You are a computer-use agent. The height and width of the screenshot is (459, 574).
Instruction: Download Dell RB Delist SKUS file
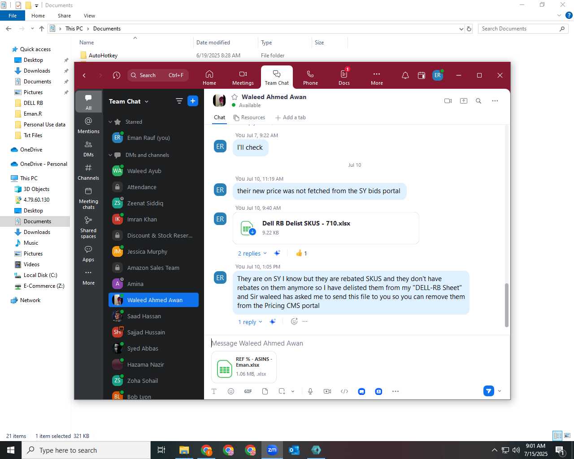coord(253,232)
